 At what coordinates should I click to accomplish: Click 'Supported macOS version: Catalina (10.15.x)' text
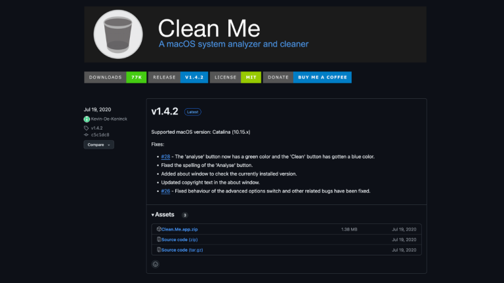click(201, 132)
